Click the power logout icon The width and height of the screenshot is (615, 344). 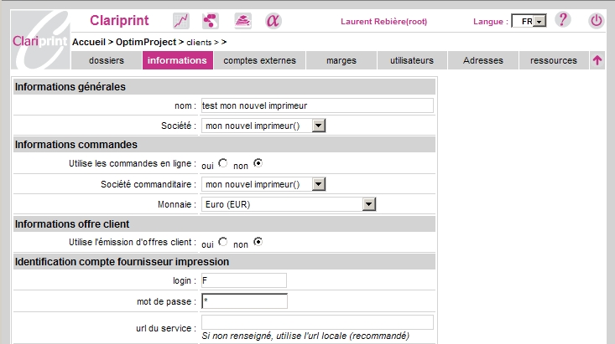(596, 21)
